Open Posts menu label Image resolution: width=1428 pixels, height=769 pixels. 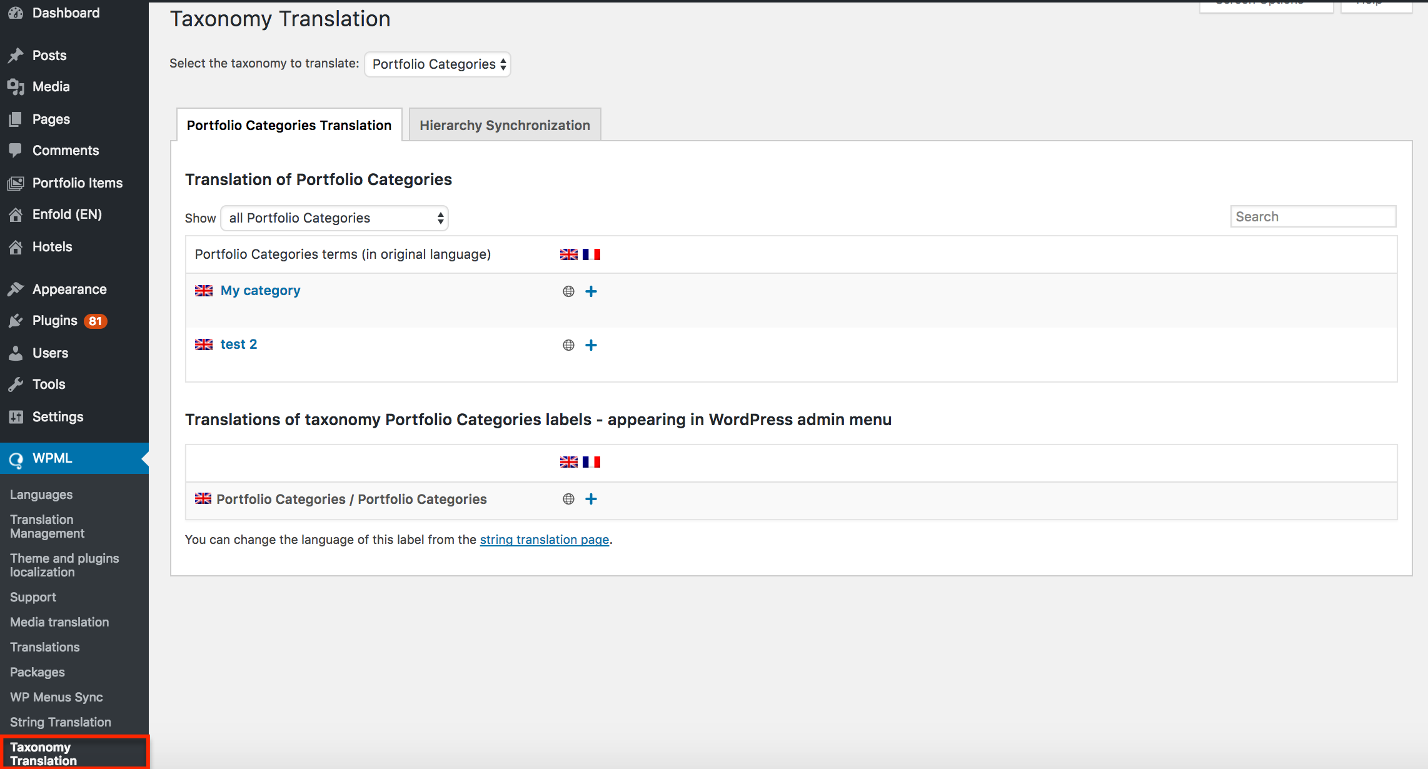point(49,55)
